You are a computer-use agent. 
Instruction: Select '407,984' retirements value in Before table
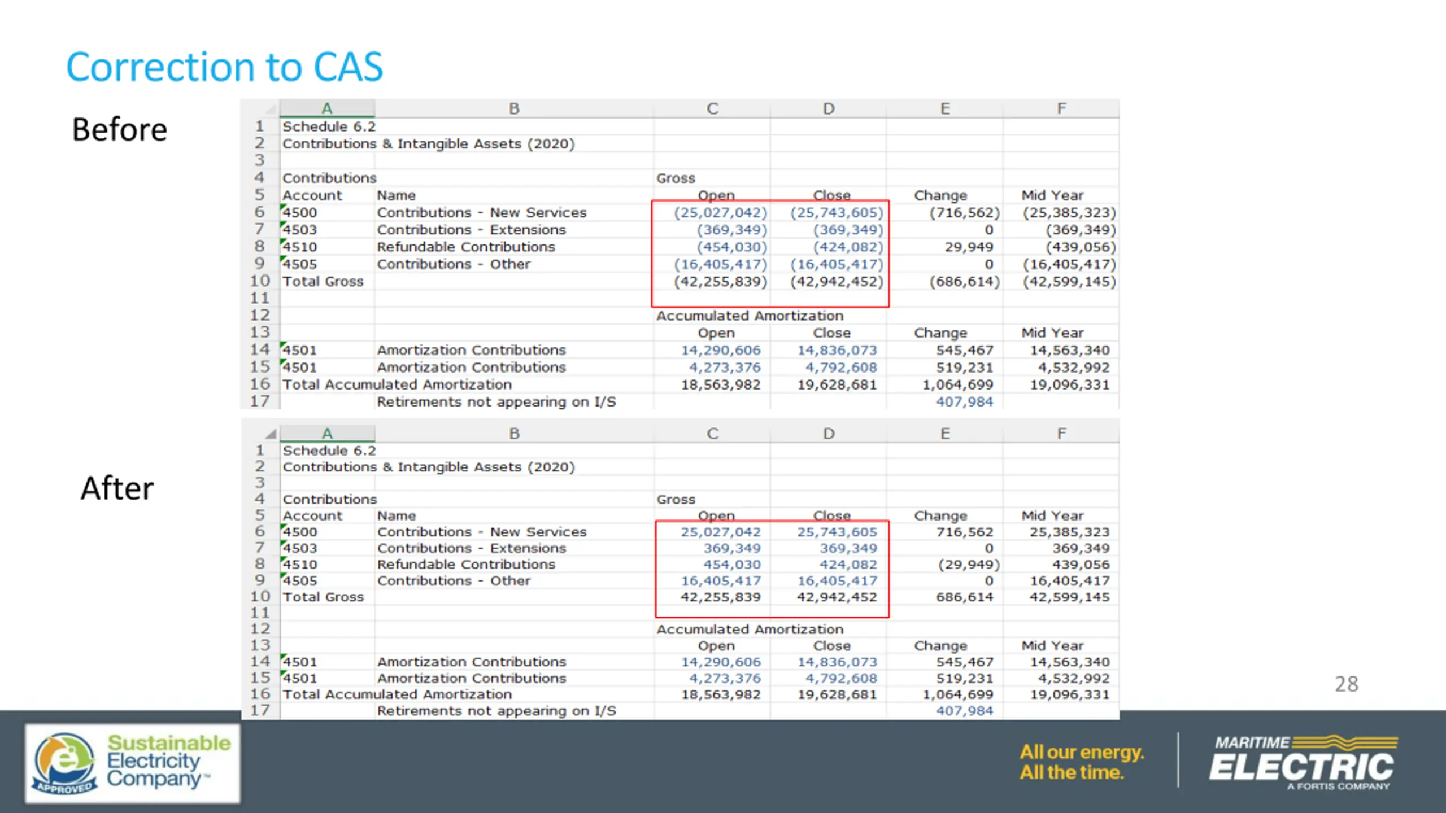(964, 402)
